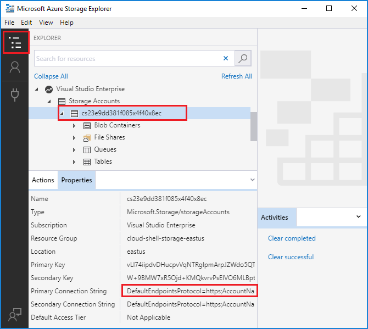Select the Queues tree item
The image size is (368, 329).
pyautogui.click(x=105, y=149)
